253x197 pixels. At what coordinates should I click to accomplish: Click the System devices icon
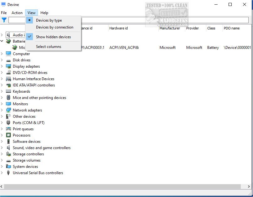point(8,166)
